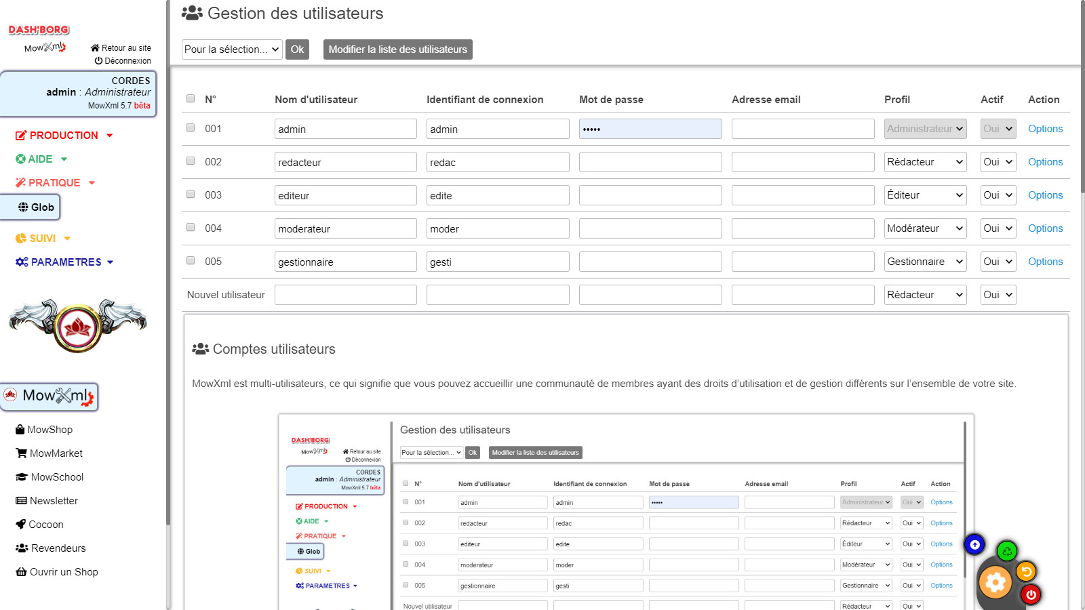This screenshot has width=1085, height=610.
Task: Check the box for user 001
Action: 191,128
